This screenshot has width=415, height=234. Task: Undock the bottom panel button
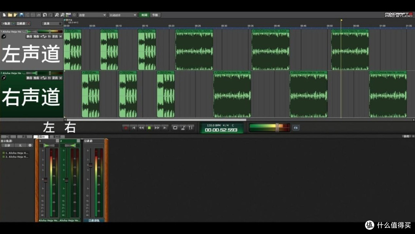(x=407, y=136)
